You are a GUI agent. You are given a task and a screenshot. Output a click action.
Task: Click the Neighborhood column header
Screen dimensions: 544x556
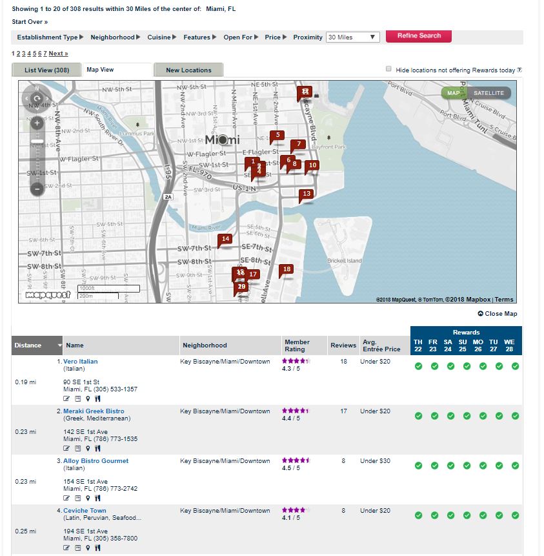(230, 345)
